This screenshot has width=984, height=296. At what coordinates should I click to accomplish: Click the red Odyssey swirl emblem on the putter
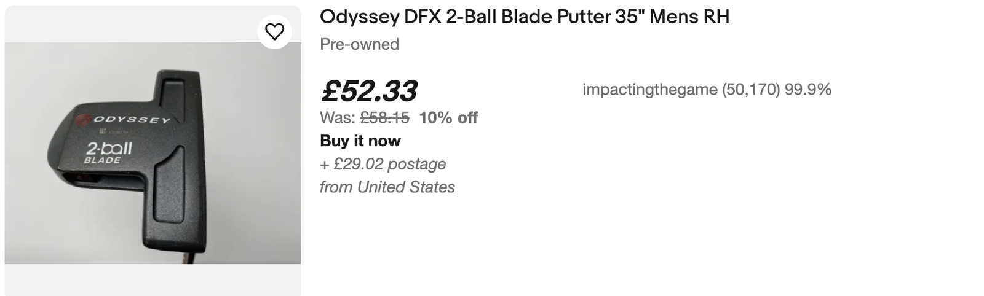[84, 117]
